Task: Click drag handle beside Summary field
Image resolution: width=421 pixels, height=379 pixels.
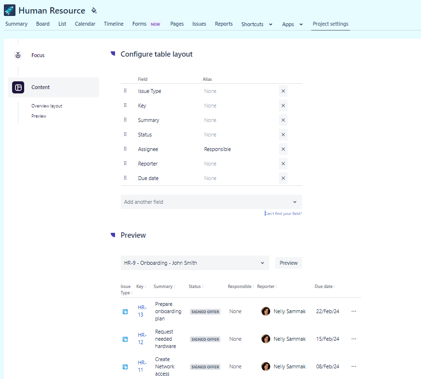Action: (x=125, y=120)
